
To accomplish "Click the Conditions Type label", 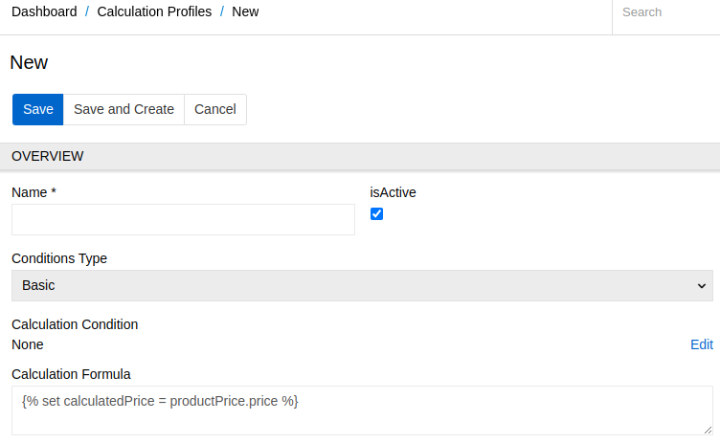I will (x=59, y=258).
